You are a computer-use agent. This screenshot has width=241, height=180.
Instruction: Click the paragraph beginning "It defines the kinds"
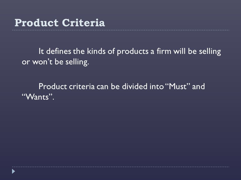[121, 56]
